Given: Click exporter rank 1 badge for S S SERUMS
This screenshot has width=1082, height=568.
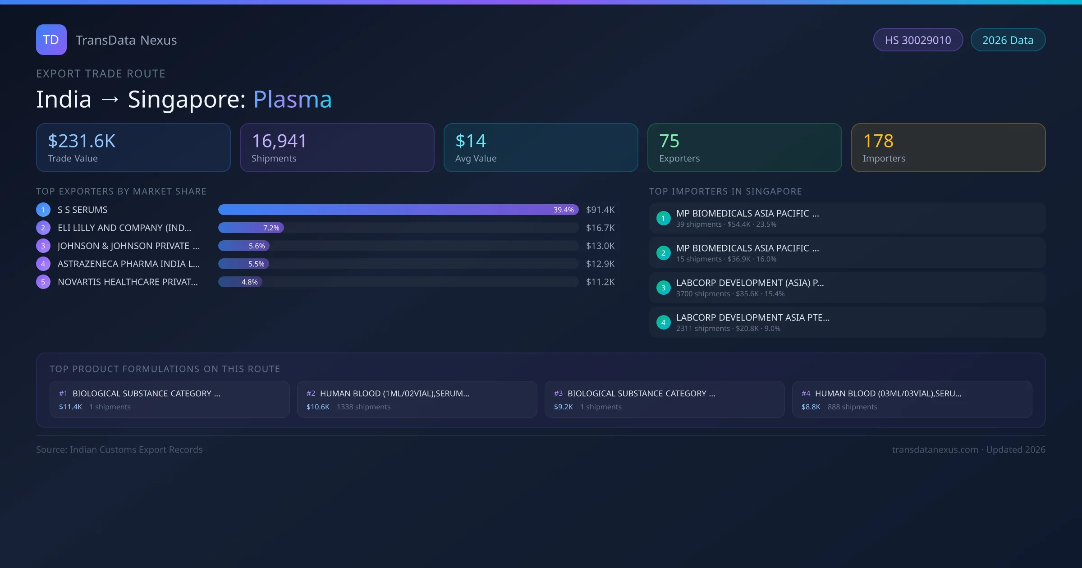Looking at the screenshot, I should [43, 210].
